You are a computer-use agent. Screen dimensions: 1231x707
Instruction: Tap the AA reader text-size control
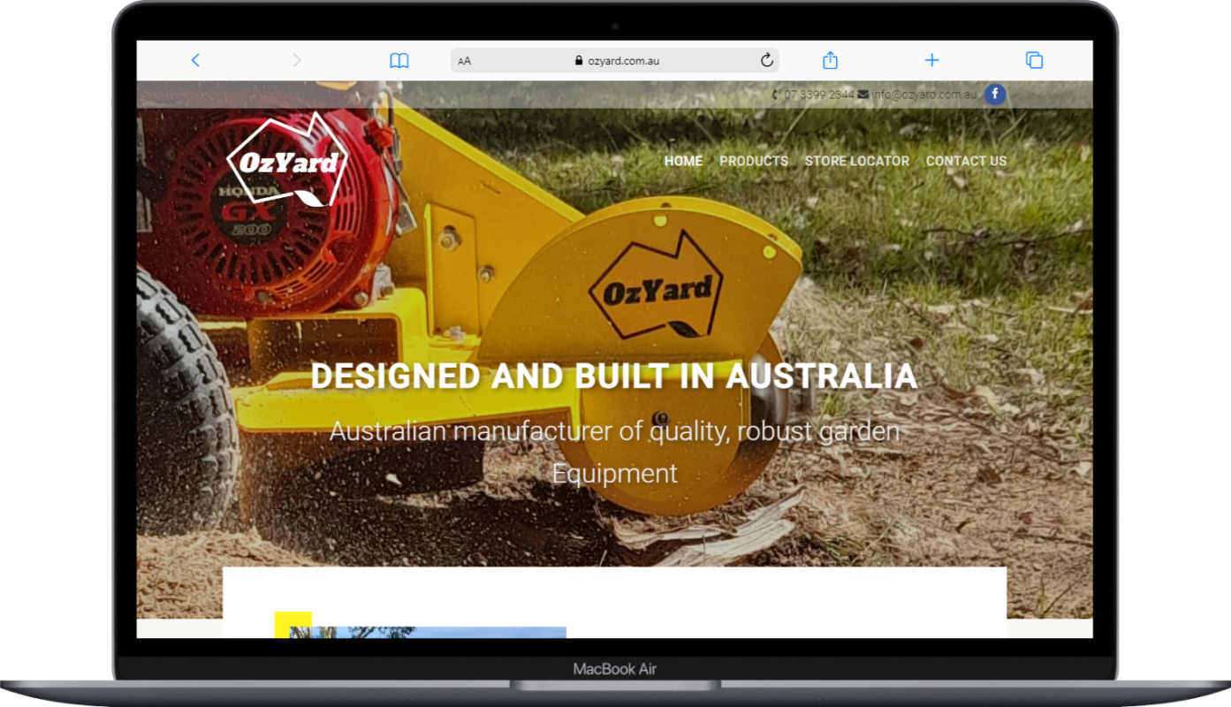tap(465, 61)
